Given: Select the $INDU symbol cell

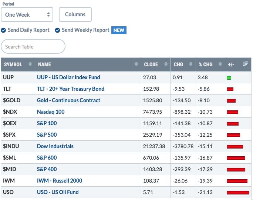Looking at the screenshot, I should (x=18, y=146).
